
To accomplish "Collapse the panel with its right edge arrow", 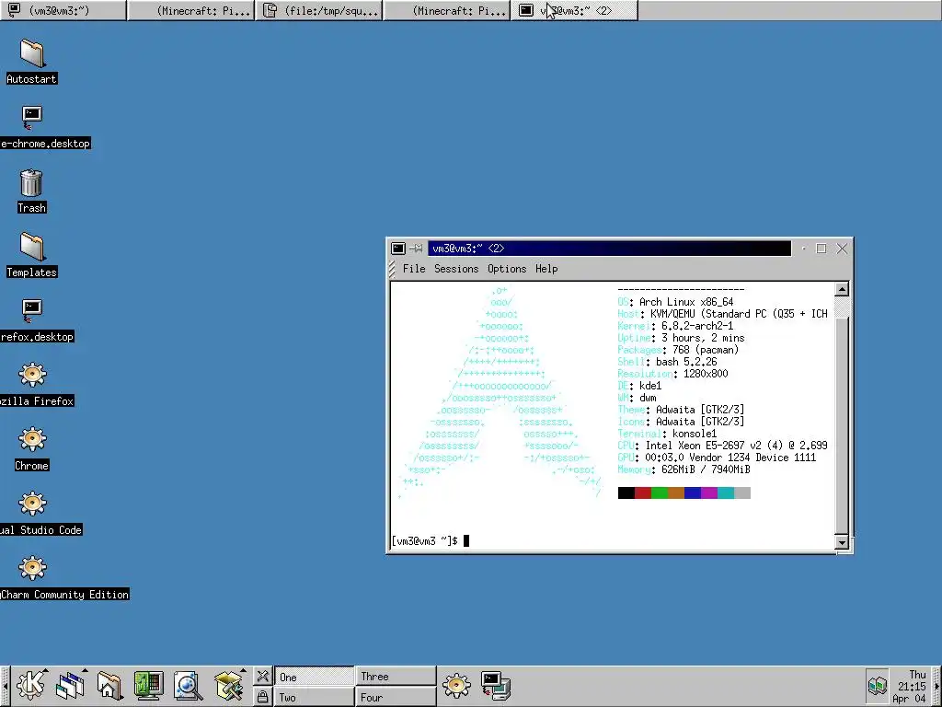I will (x=937, y=686).
